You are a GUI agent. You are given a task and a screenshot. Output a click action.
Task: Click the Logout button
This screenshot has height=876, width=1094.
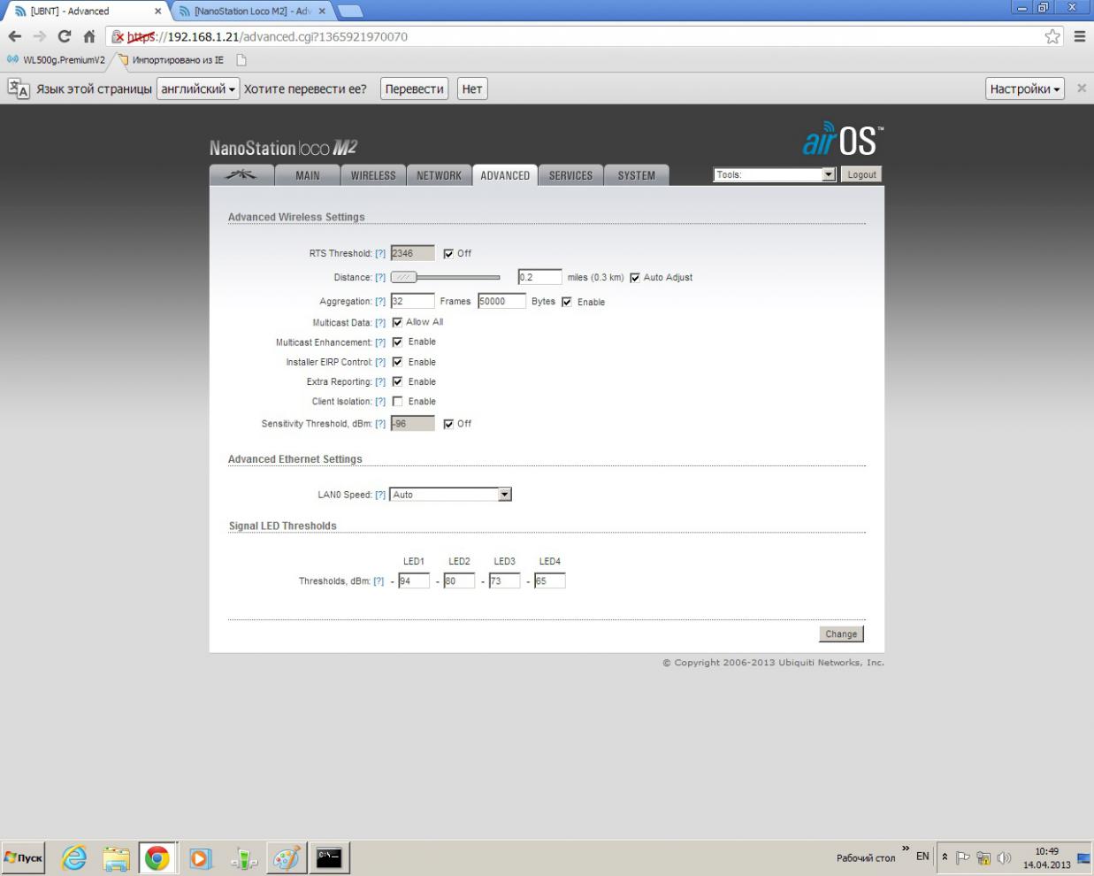point(861,174)
